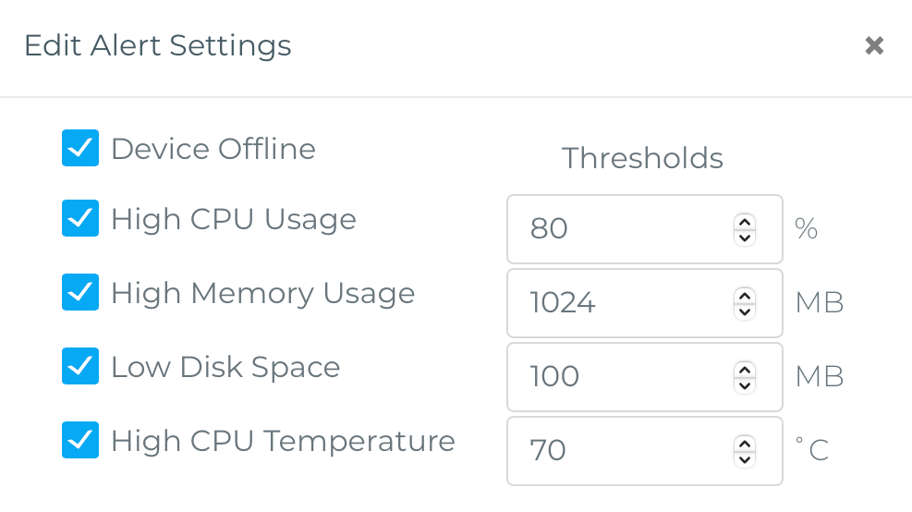Screen dimensions: 912x512
Task: Toggle the High CPU Temperature checkbox
Action: click(x=80, y=440)
